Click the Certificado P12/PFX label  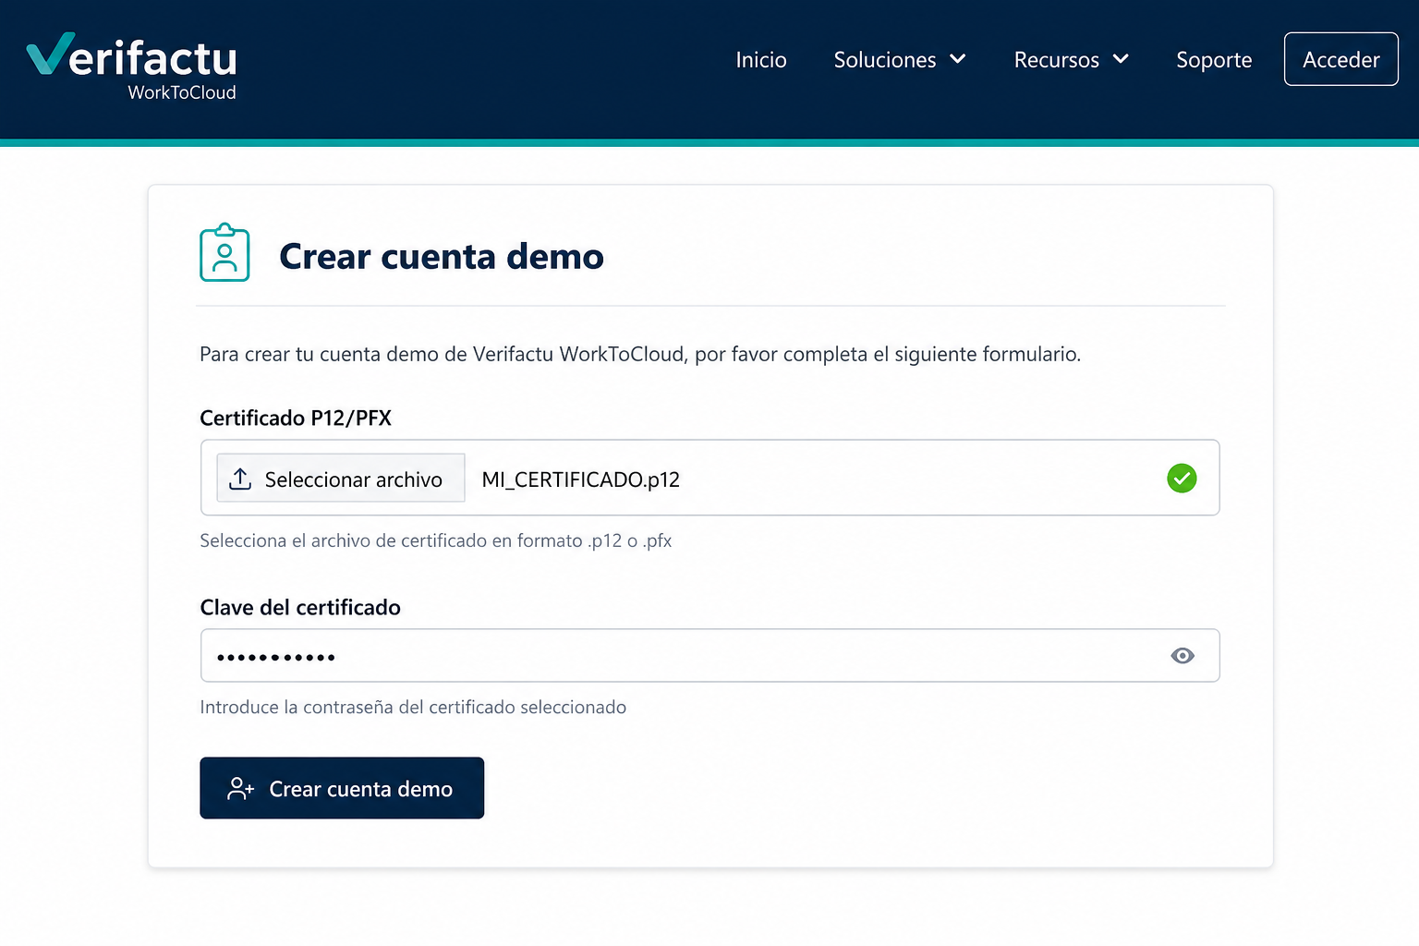[296, 418]
